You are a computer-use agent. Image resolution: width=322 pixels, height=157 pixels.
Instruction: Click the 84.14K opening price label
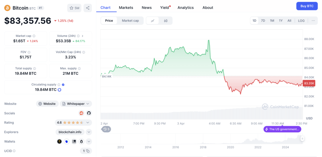tap(107, 76)
